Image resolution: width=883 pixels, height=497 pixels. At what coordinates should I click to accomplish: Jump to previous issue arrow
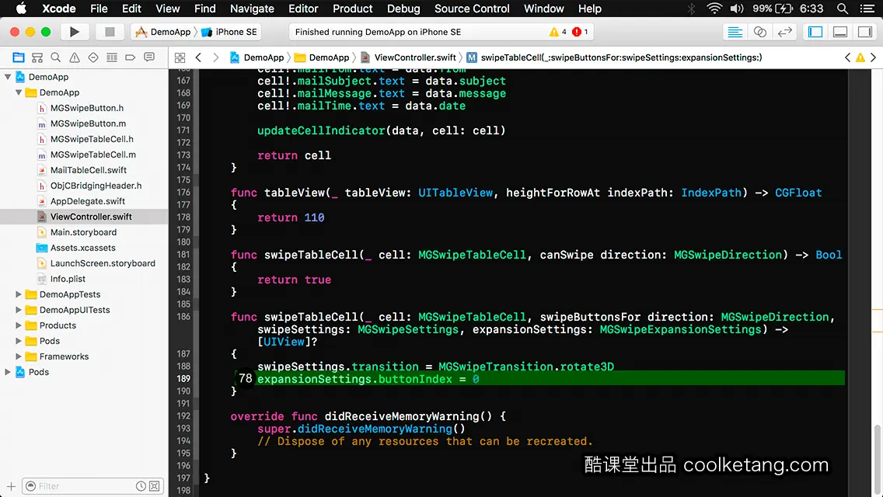(x=847, y=57)
